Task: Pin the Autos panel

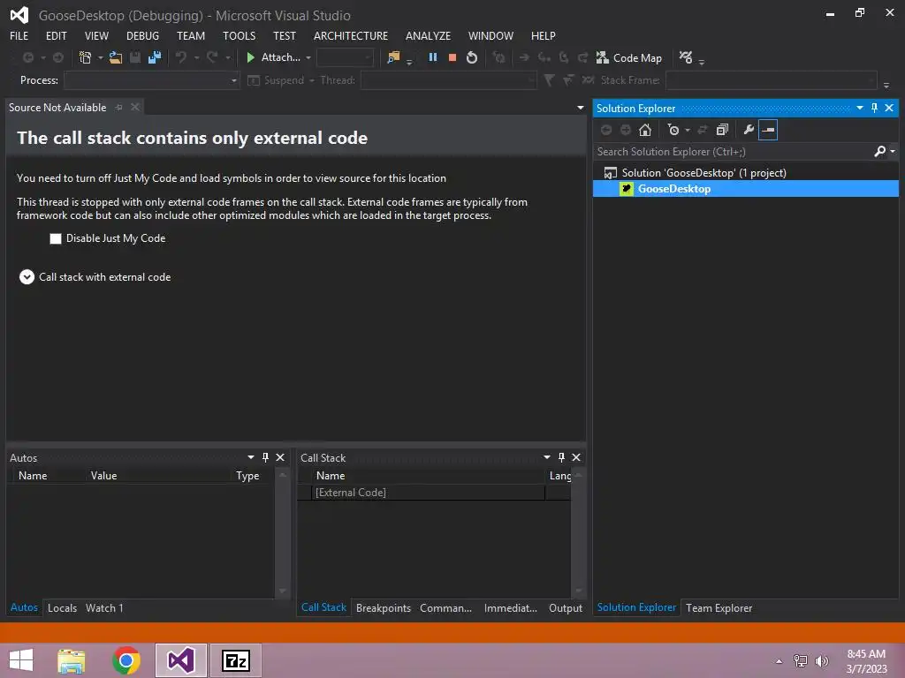Action: [x=265, y=457]
